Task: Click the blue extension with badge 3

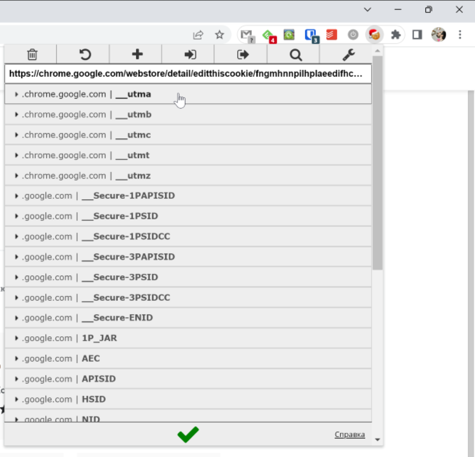Action: [x=311, y=36]
